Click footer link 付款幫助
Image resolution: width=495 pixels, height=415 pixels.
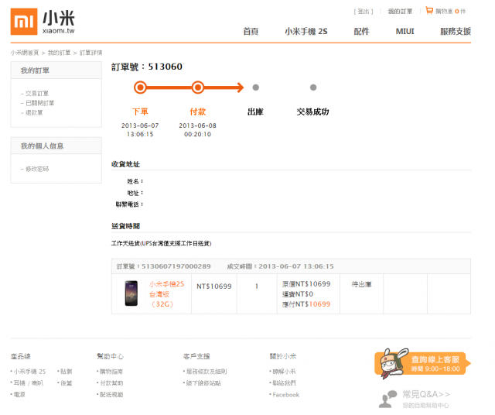[111, 383]
